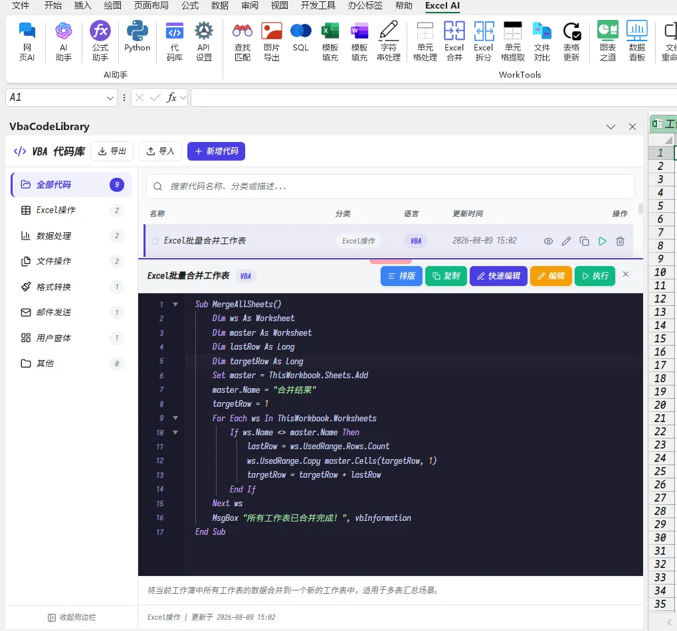Delete the Excel批量合并工作表 row trash icon
The height and width of the screenshot is (631, 677).
click(x=620, y=241)
